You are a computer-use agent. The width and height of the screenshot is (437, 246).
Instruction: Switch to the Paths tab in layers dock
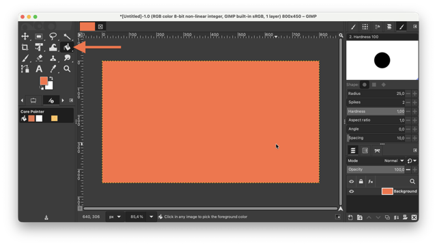(x=377, y=150)
